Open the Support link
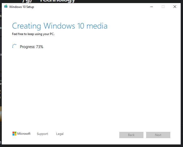The height and width of the screenshot is (147, 183). pyautogui.click(x=42, y=134)
